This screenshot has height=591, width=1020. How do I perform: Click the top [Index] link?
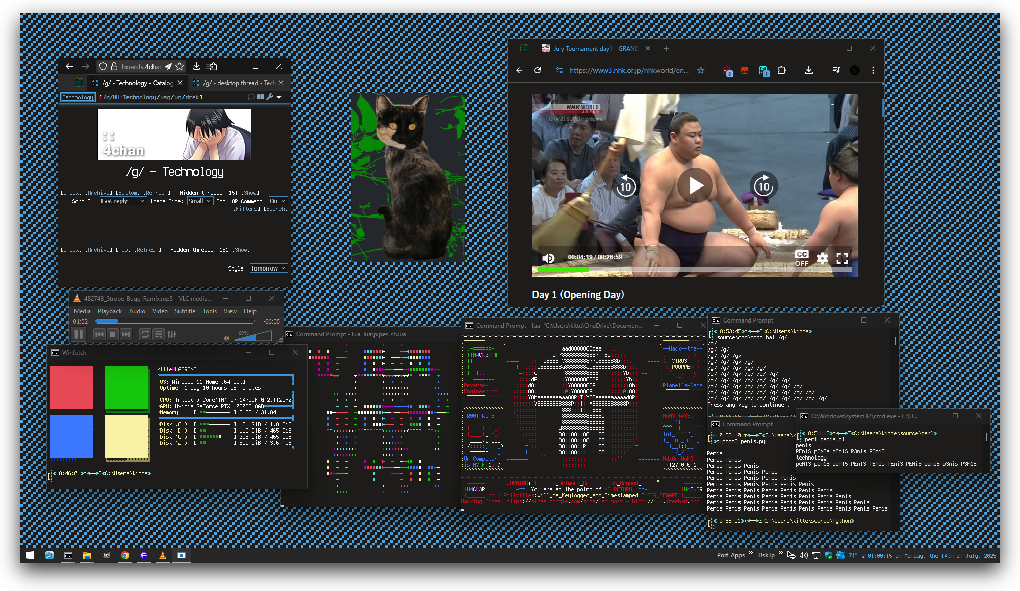click(x=71, y=193)
